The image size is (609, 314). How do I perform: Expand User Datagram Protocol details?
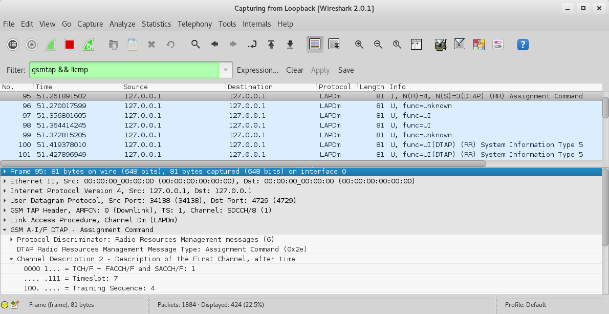pos(5,200)
